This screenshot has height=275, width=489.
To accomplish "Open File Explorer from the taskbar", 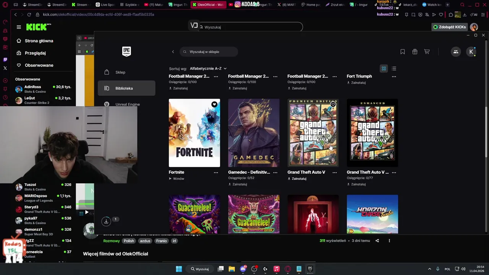I will 232,269.
